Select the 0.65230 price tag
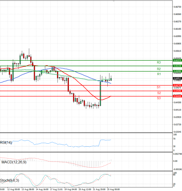 click(x=177, y=66)
